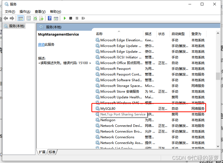Switch to the 扩展 tab
Screen dimensions: 223x163
coord(42,152)
